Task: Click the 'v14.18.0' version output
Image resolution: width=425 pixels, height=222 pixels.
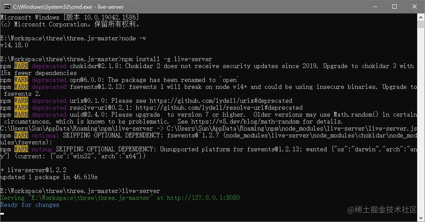Action: coord(14,45)
